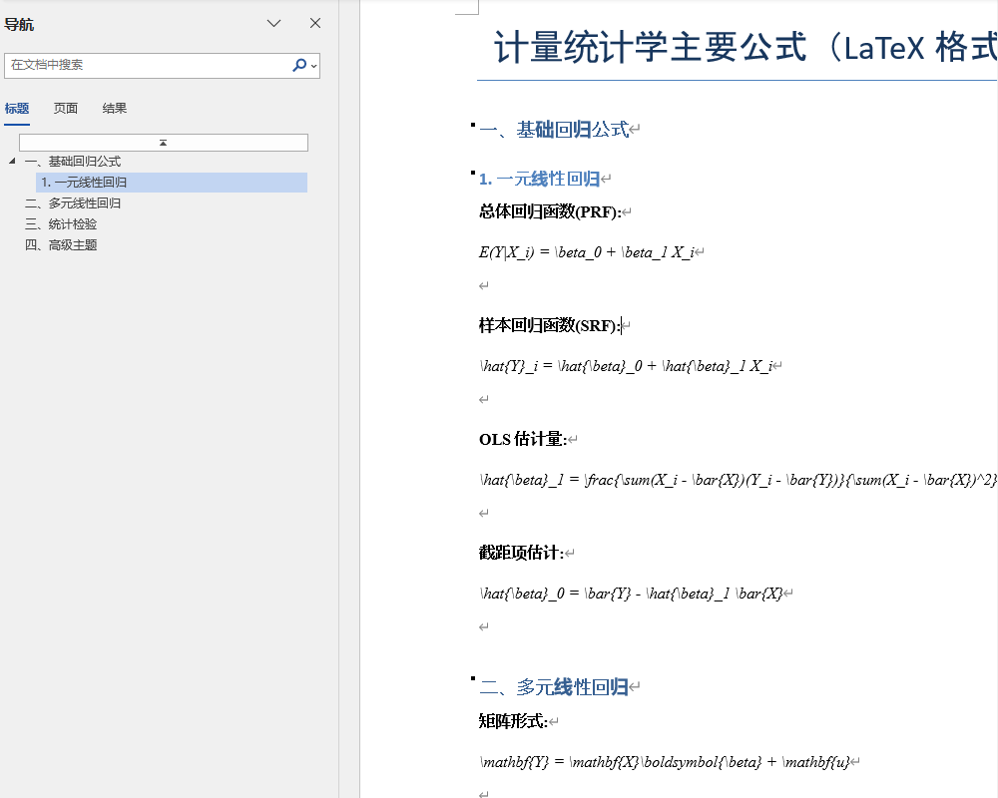998x798 pixels.
Task: Click the 矩阵形式: label
Action: [x=514, y=721]
